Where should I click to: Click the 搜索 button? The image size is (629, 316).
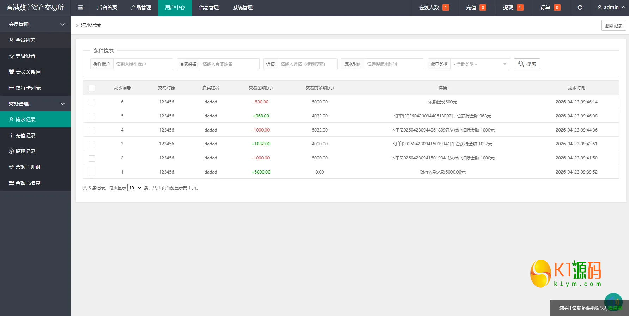pyautogui.click(x=527, y=64)
